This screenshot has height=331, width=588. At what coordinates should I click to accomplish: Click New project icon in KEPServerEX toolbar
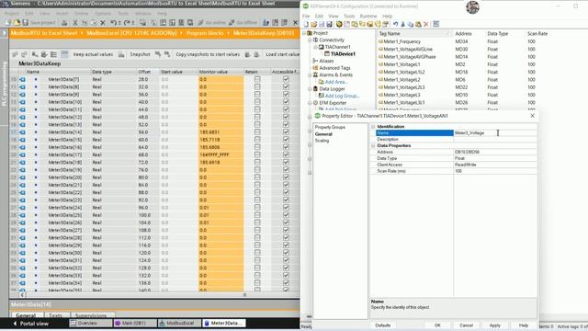coord(306,25)
